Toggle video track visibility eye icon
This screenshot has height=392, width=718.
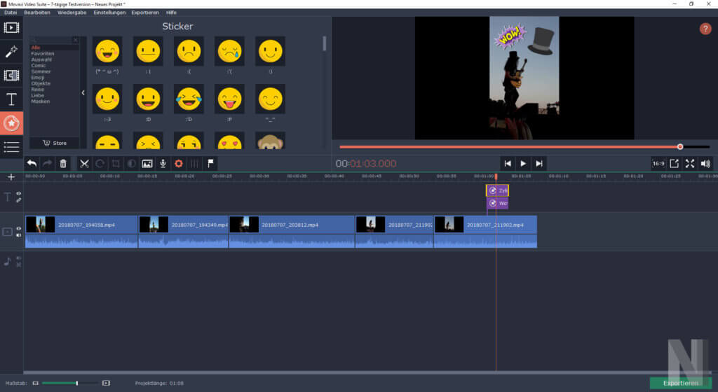click(19, 228)
